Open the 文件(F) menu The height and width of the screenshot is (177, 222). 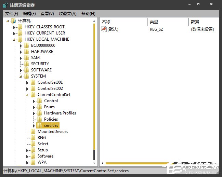[12, 13]
